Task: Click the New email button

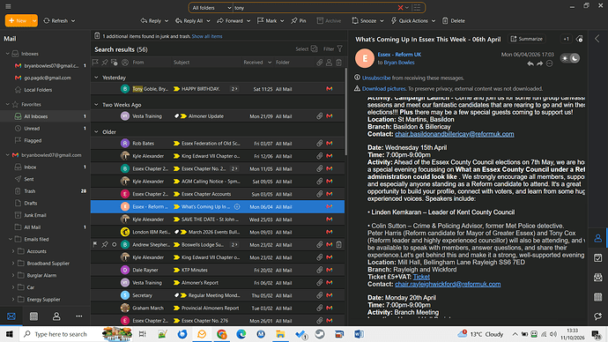Action: (x=18, y=20)
